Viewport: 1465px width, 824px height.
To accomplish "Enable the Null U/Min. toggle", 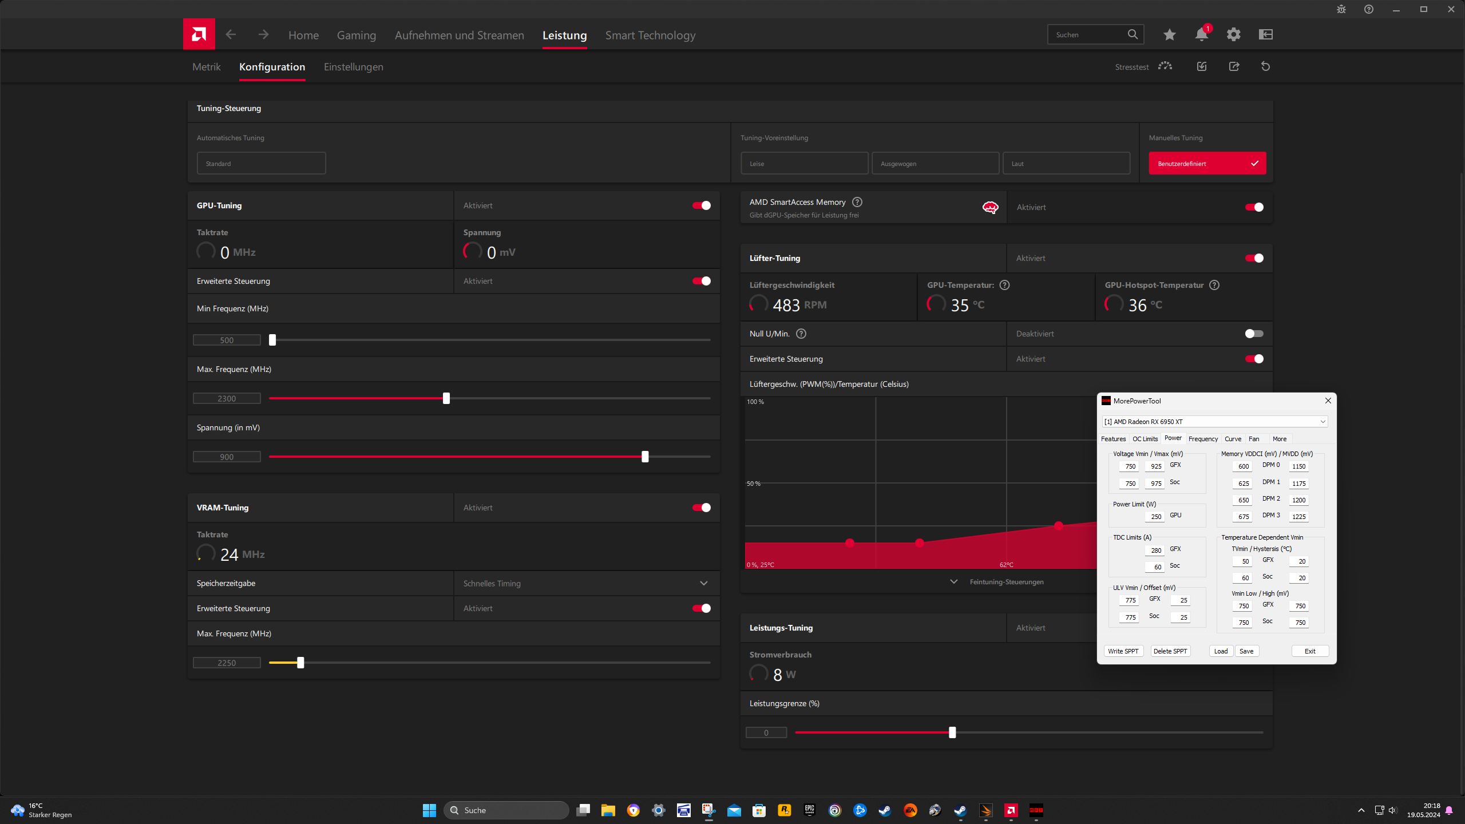I will 1253,334.
